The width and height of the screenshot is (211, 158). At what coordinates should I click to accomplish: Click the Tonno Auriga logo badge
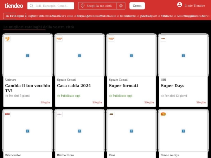tap(163, 114)
